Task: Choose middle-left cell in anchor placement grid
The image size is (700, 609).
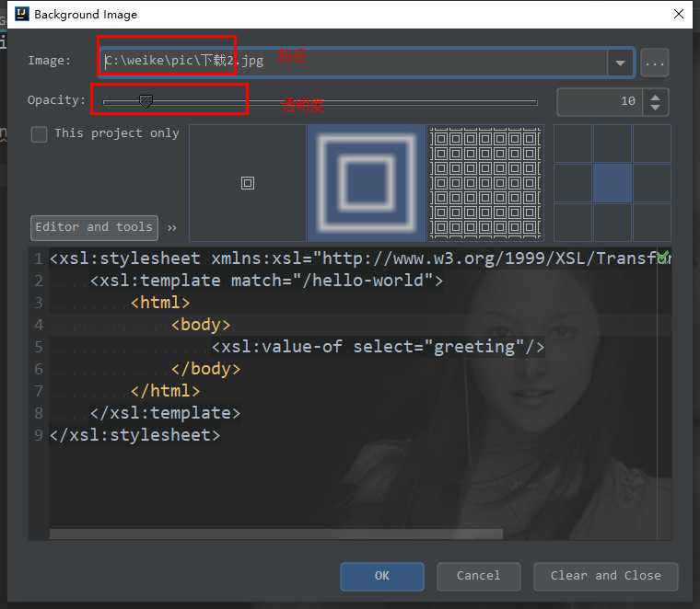Action: tap(573, 183)
